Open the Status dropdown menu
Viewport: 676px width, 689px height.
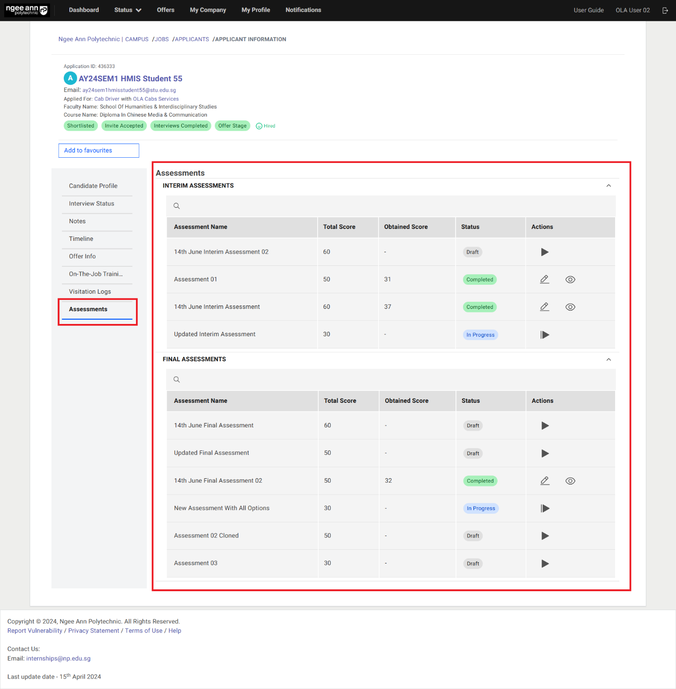pos(127,10)
